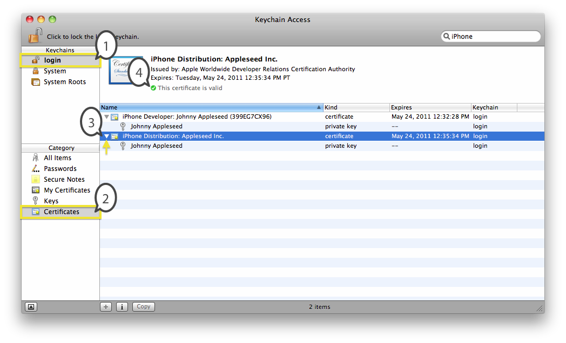
Task: Sort list by Name column header
Action: (x=211, y=107)
